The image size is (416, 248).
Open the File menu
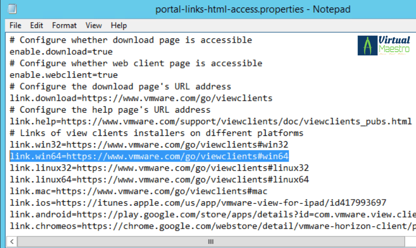15,25
